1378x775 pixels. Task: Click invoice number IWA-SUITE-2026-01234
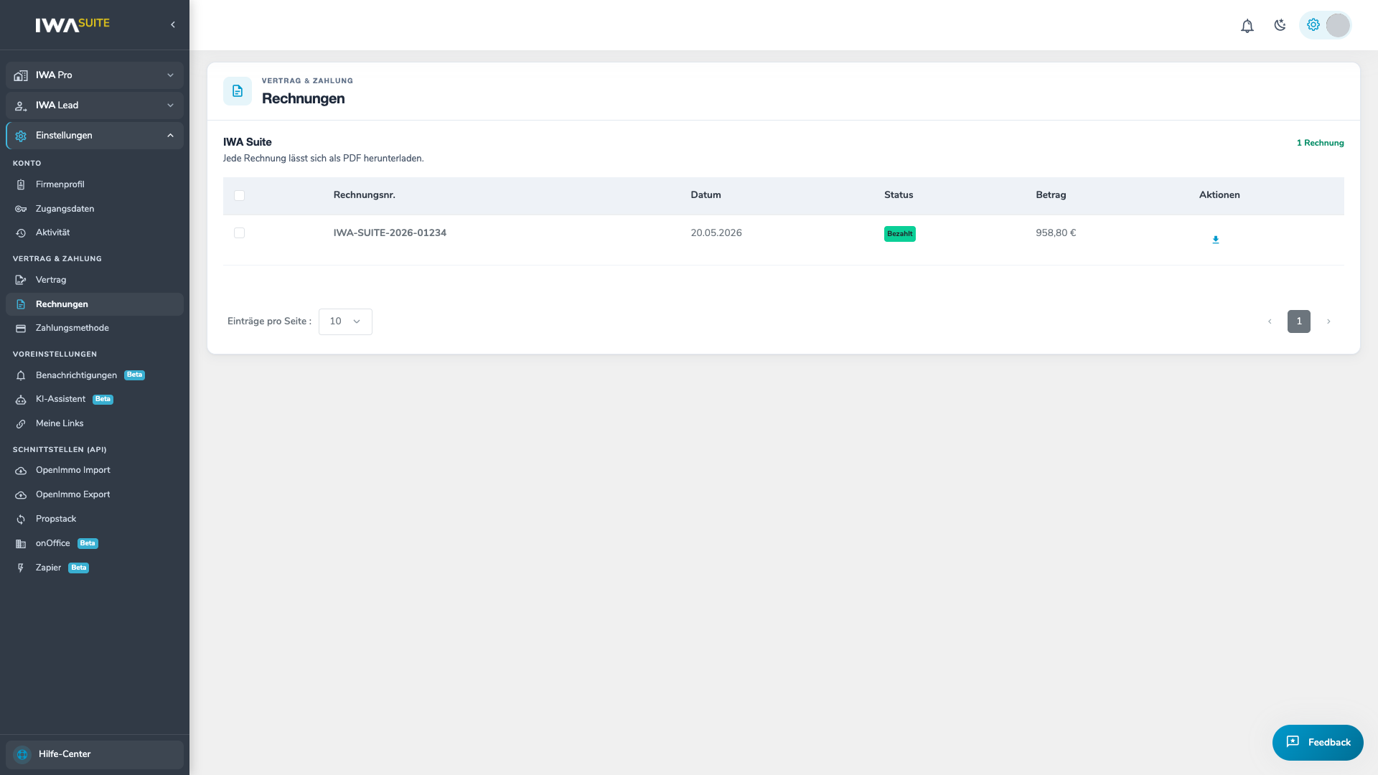(390, 233)
